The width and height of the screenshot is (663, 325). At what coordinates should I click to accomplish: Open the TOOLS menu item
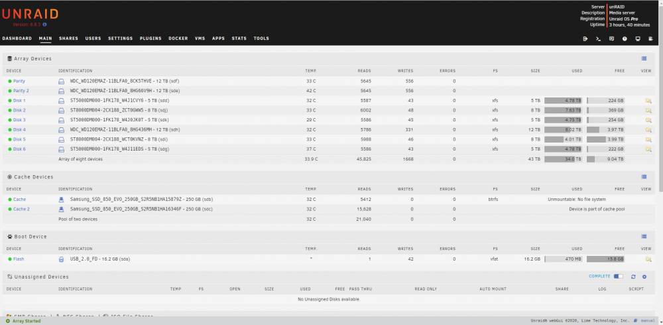(x=261, y=38)
